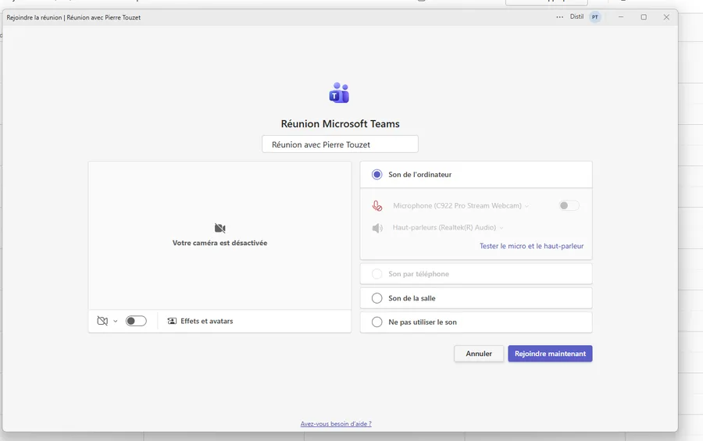
Task: Click the Effets et avatars icon
Action: [x=172, y=321]
